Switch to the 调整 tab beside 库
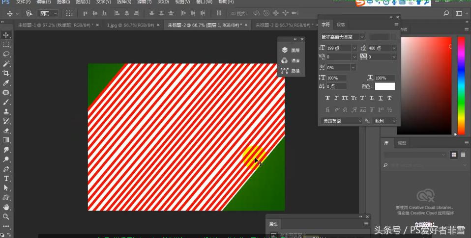The height and width of the screenshot is (238, 471). tap(402, 143)
